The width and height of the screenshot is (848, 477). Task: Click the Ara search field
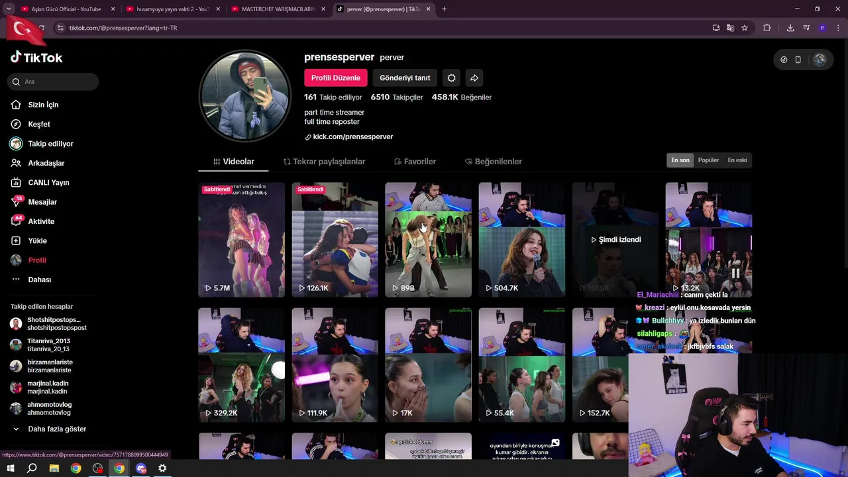53,81
